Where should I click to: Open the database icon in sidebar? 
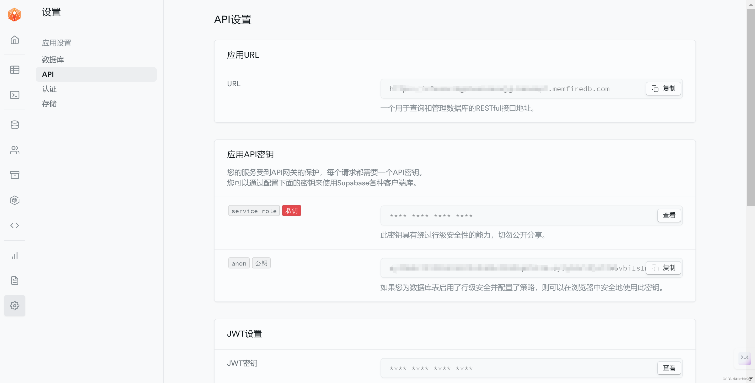pyautogui.click(x=14, y=125)
